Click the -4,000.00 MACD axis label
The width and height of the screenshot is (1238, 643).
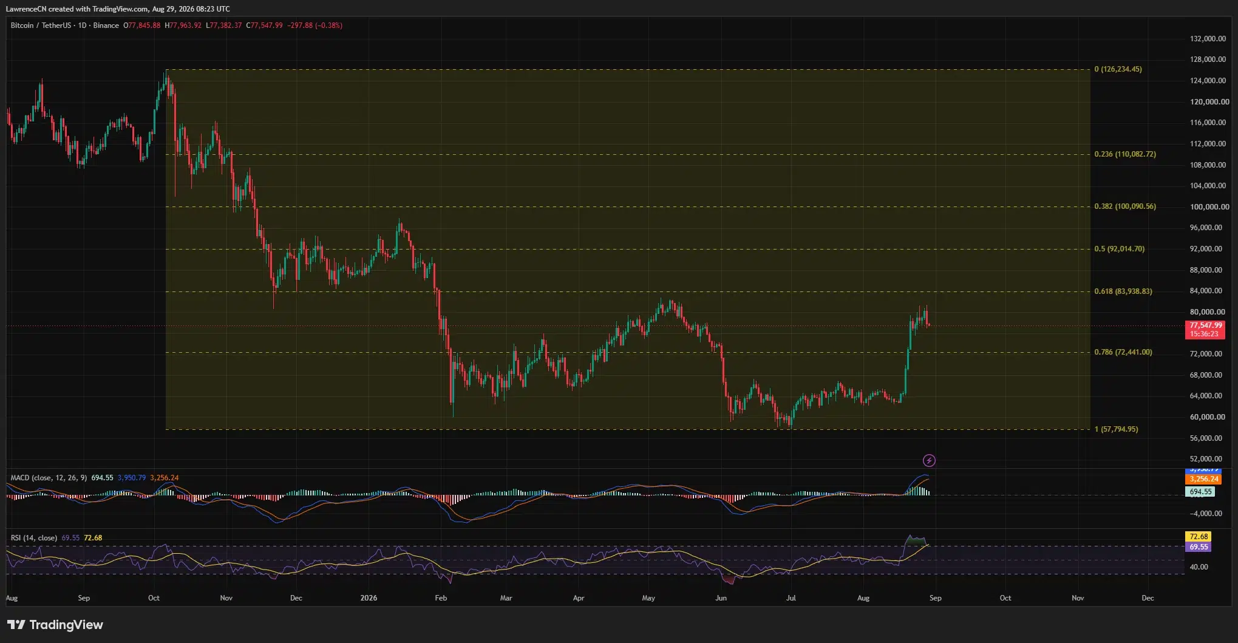(1206, 514)
